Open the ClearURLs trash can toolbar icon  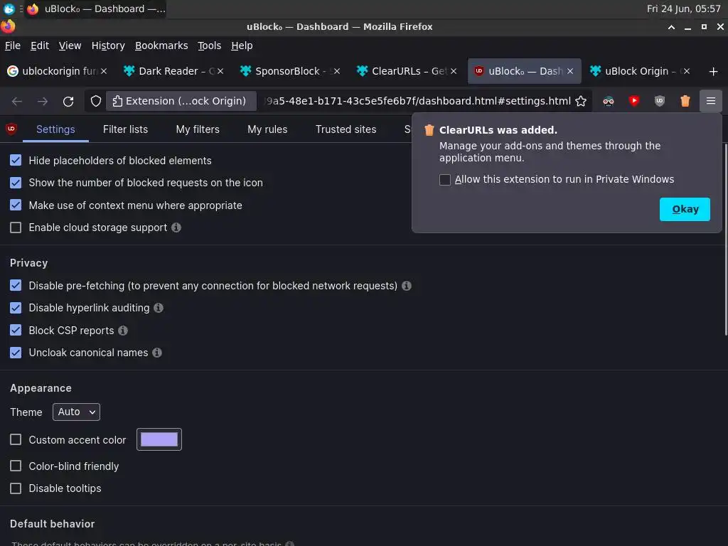(685, 101)
